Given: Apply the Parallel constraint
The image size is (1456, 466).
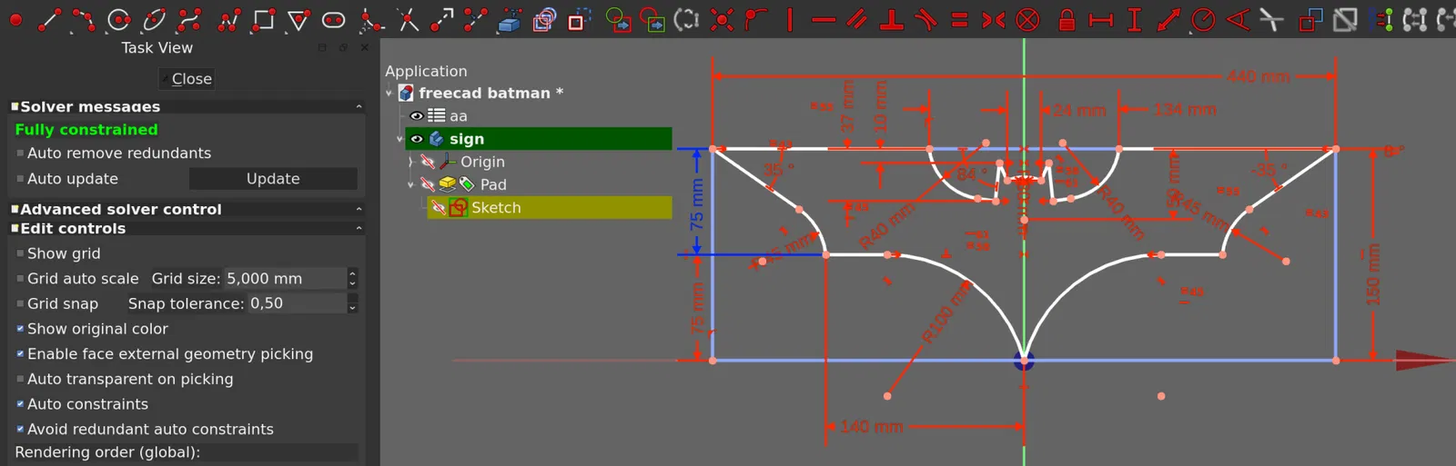Looking at the screenshot, I should tap(857, 19).
